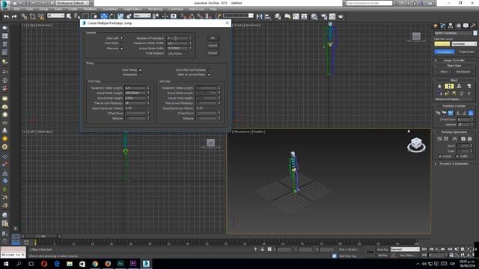Click the Copy Footsteps icon
479x269 pixels.
click(463, 139)
